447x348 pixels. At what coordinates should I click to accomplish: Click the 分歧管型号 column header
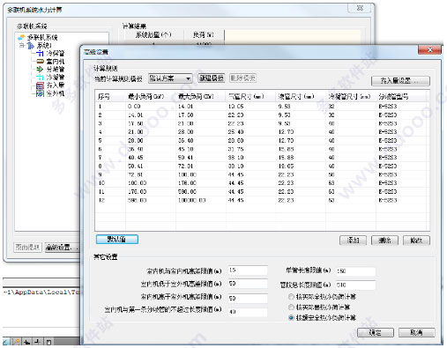401,96
